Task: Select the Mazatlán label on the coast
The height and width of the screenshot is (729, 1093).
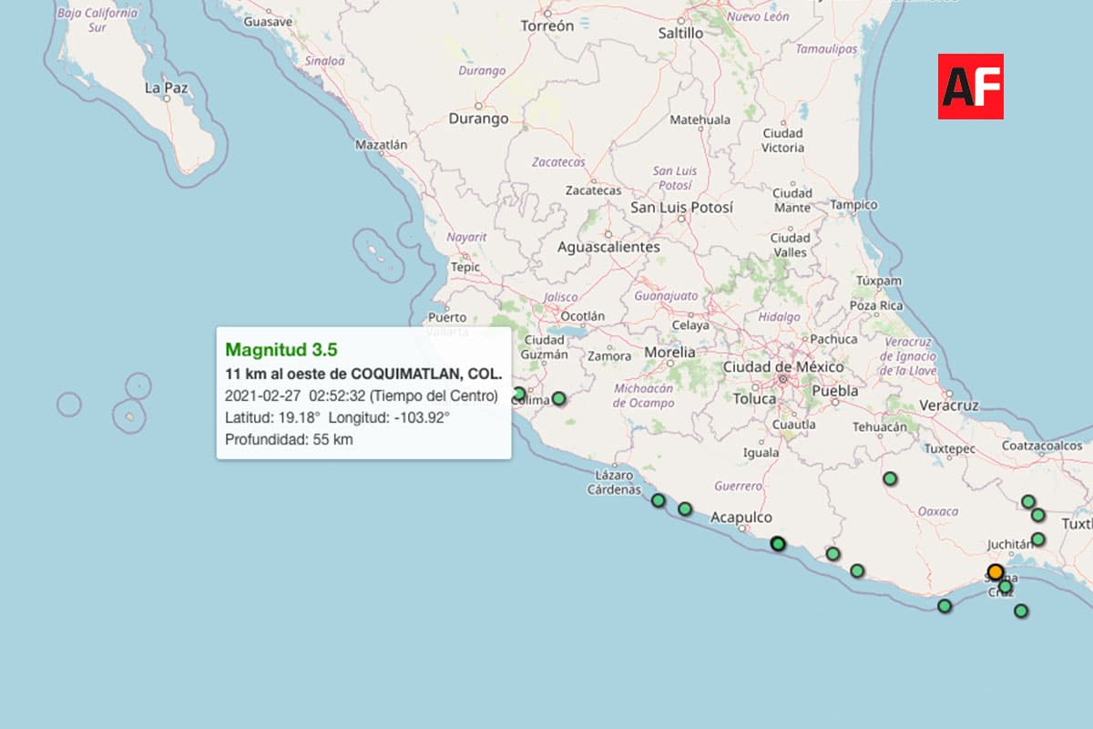Action: [x=381, y=144]
